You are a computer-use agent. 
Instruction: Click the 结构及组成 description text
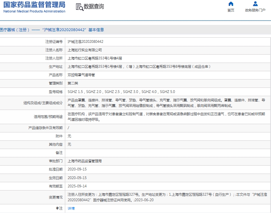click(166, 103)
